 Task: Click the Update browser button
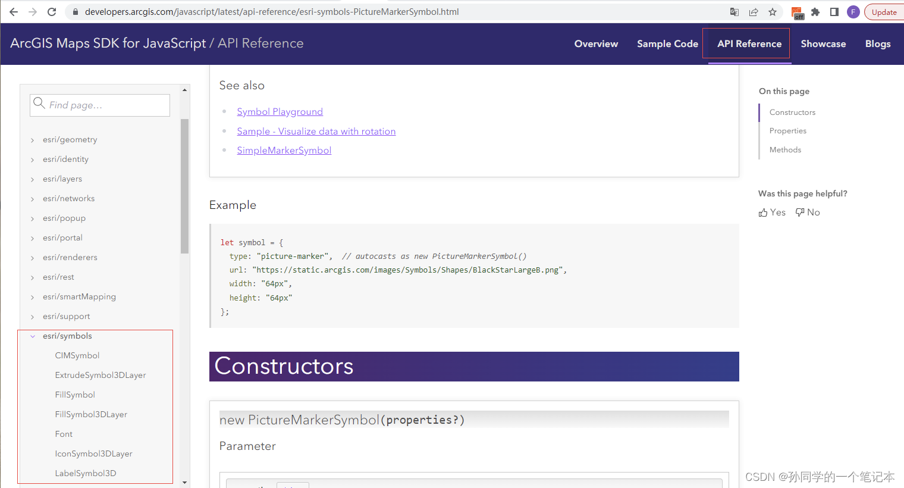884,12
